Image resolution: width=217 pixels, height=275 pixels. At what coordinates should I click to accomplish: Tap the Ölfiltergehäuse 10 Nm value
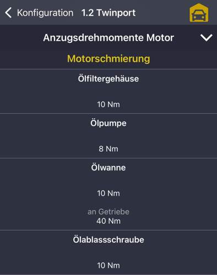click(x=109, y=105)
